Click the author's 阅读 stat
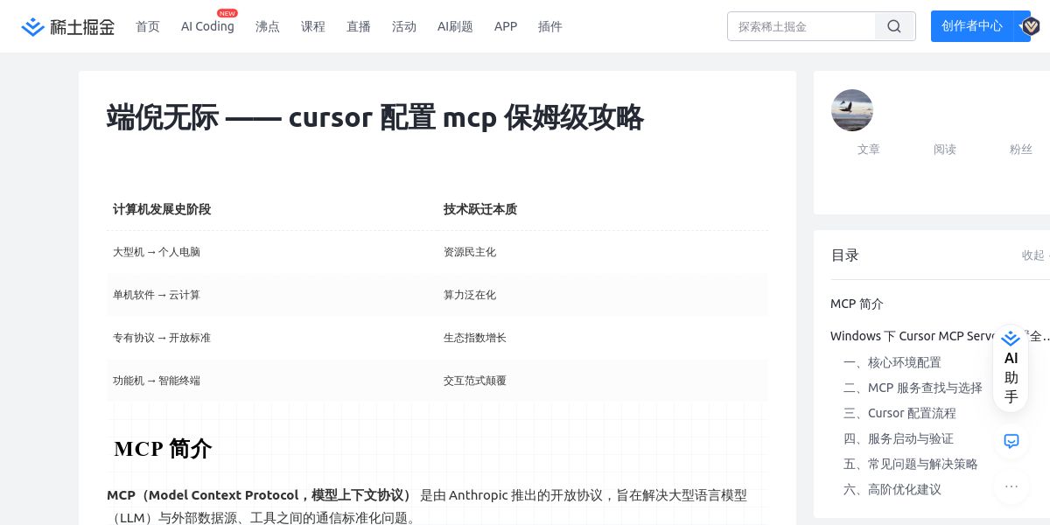 pos(945,150)
